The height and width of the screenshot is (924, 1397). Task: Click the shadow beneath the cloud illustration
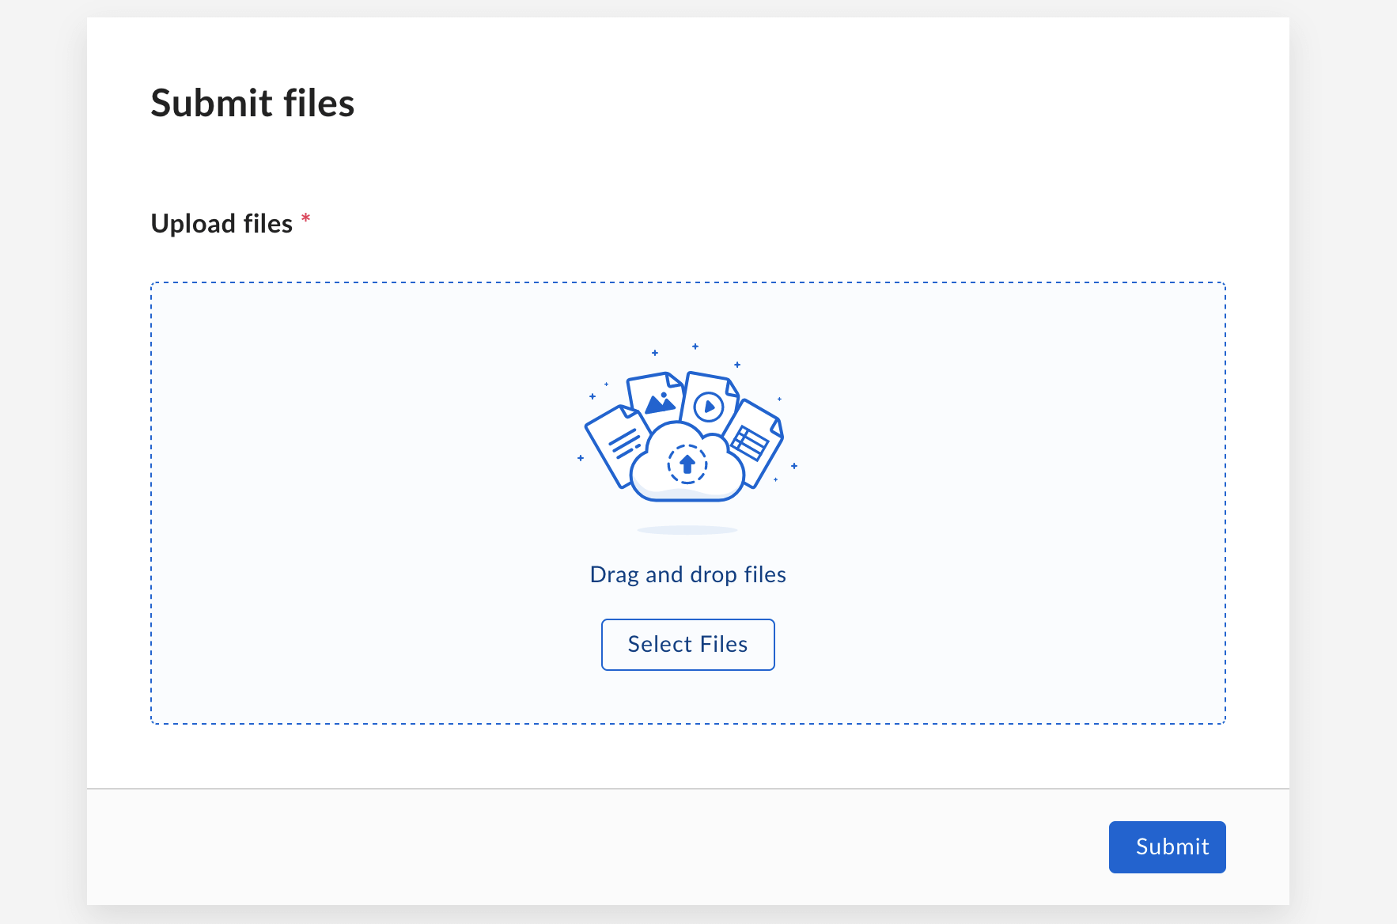[687, 529]
